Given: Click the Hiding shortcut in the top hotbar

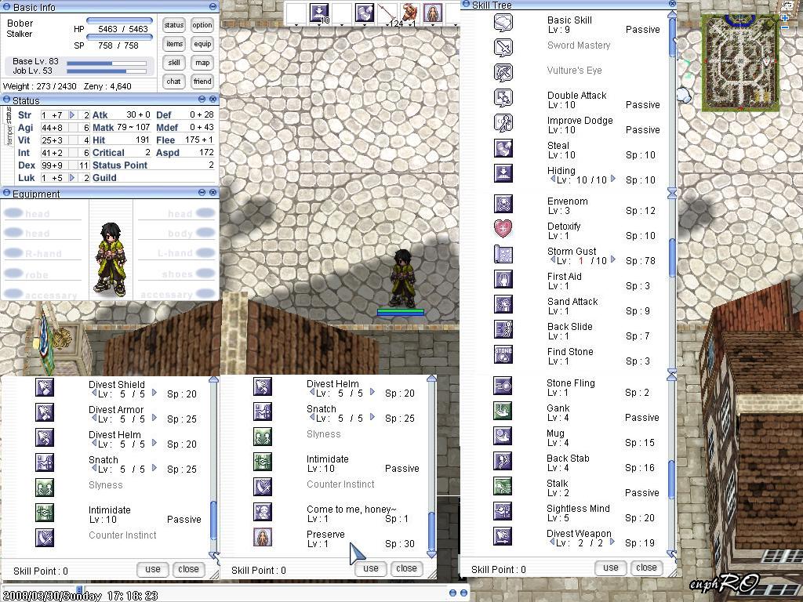Looking at the screenshot, I should (319, 13).
